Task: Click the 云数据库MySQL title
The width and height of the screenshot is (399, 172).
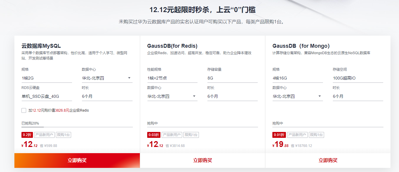Action: [41, 46]
